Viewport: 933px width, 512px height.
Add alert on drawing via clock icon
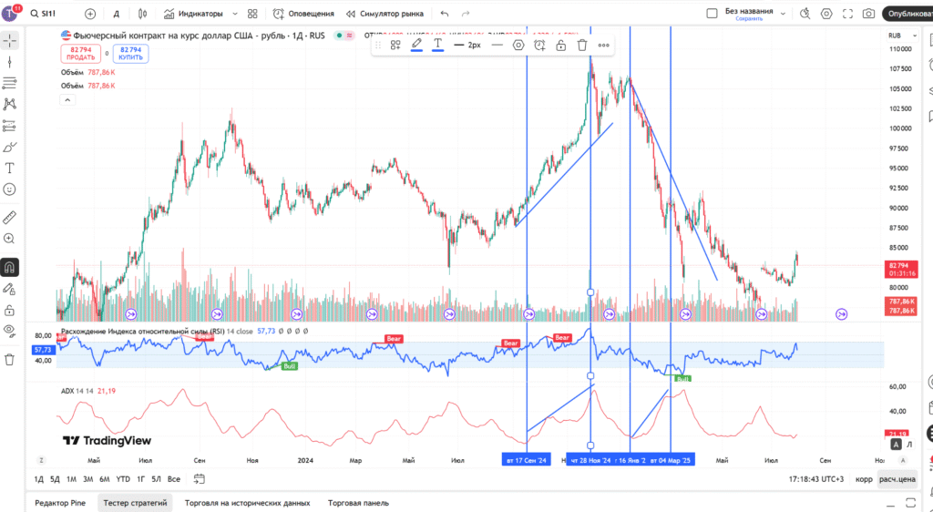click(x=539, y=45)
